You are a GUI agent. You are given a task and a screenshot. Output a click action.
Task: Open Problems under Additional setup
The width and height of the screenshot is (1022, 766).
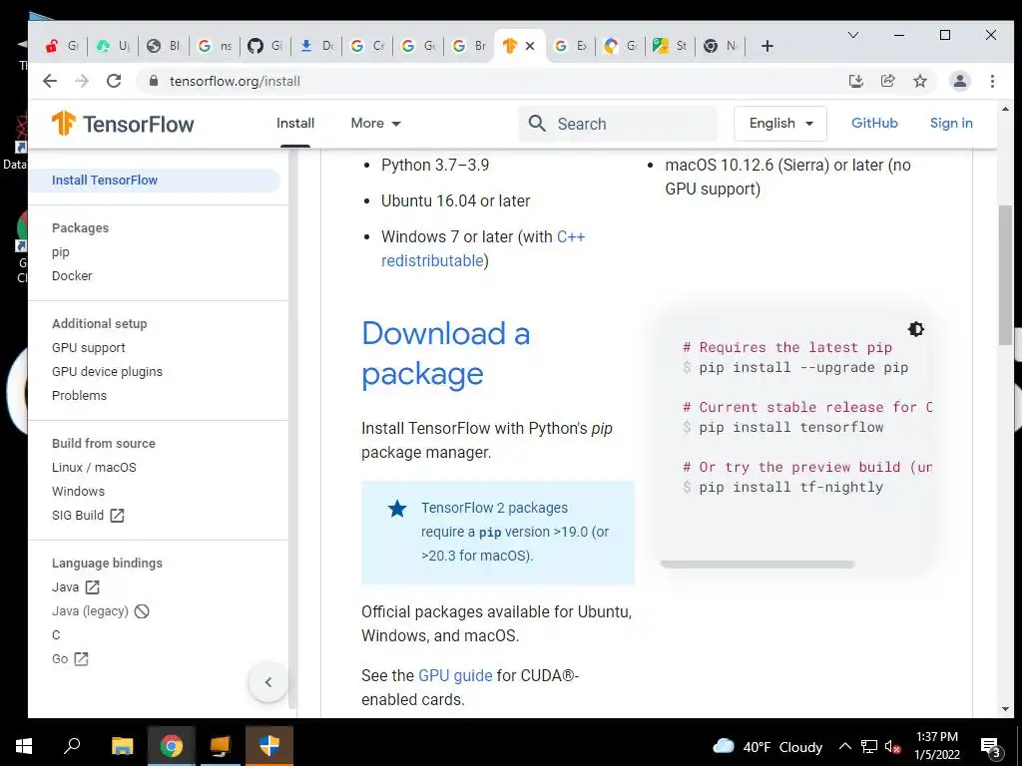79,395
